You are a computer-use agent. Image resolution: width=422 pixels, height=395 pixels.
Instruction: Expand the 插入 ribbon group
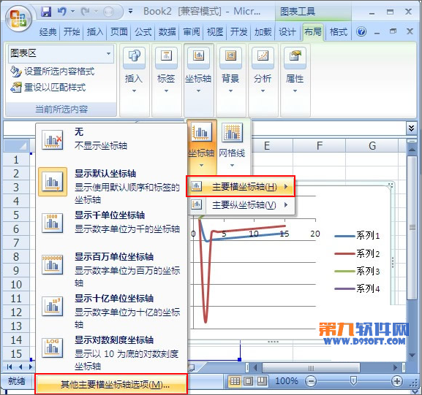pyautogui.click(x=134, y=80)
